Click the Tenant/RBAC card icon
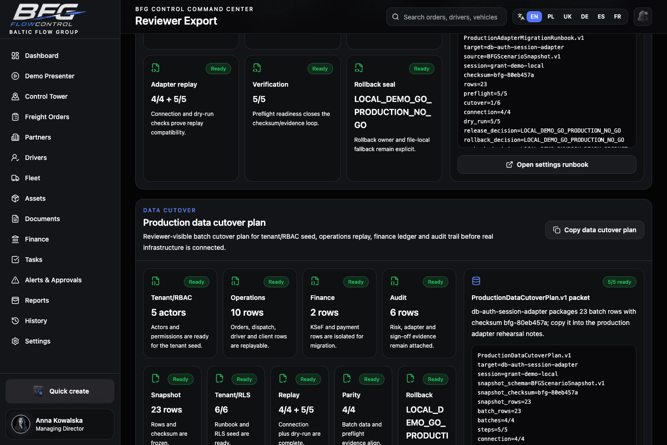This screenshot has height=445, width=667. [156, 281]
